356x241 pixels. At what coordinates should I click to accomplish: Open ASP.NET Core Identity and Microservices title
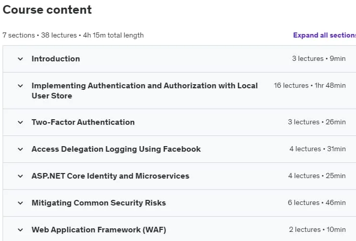click(110, 176)
